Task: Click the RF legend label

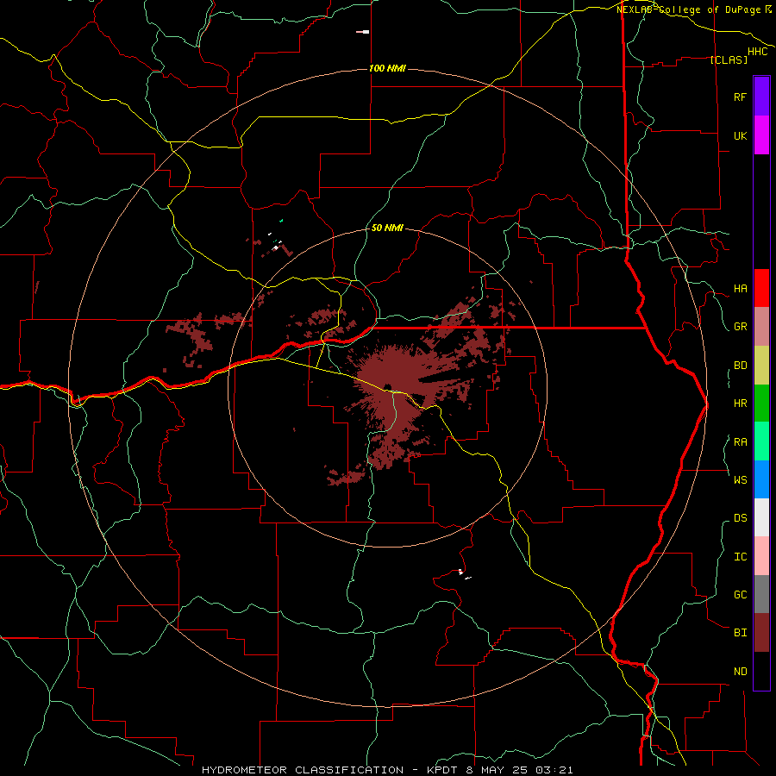Action: (740, 97)
